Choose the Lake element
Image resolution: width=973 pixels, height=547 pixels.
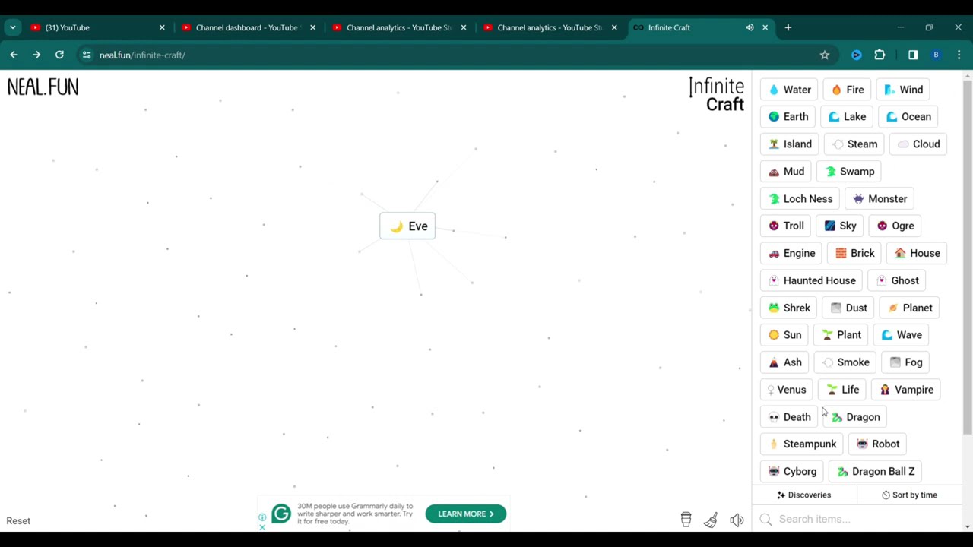click(848, 117)
